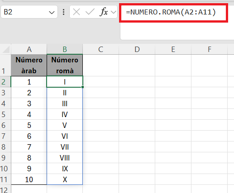The image size is (234, 193).
Task: Select column B header
Action: point(65,49)
